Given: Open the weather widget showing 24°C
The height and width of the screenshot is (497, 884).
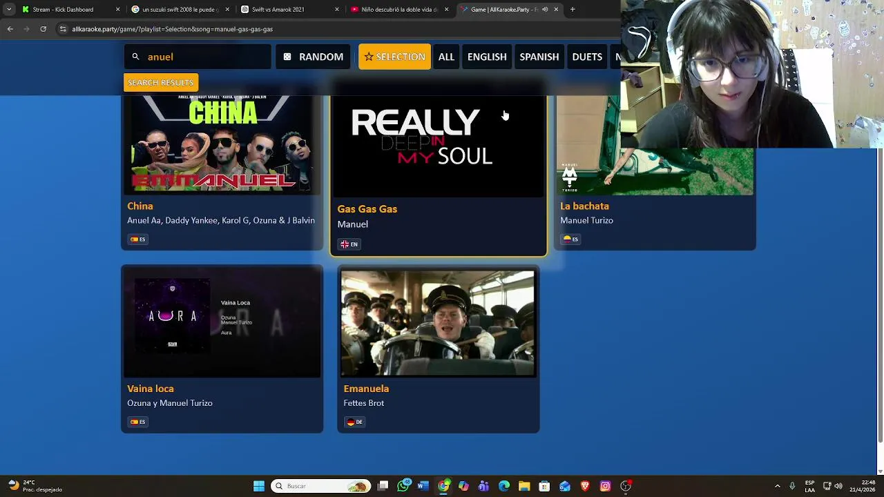Looking at the screenshot, I should tap(35, 486).
